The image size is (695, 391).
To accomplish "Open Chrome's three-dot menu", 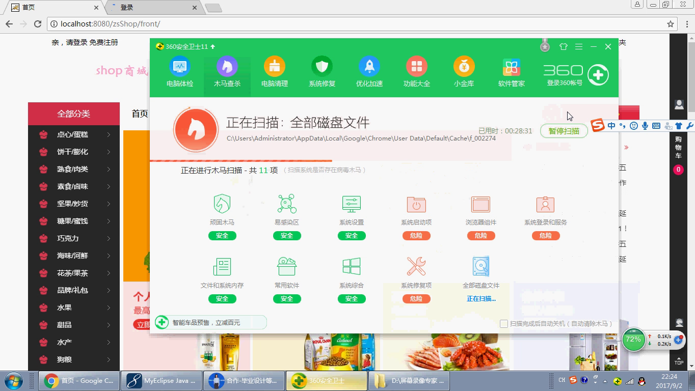I will coord(686,24).
